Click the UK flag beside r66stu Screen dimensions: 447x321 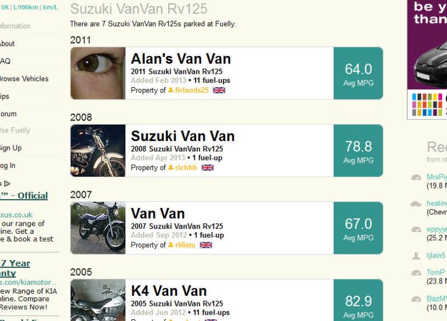click(206, 245)
